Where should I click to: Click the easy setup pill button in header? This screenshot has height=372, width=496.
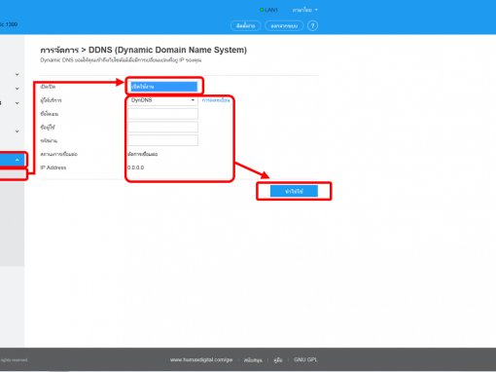point(245,25)
